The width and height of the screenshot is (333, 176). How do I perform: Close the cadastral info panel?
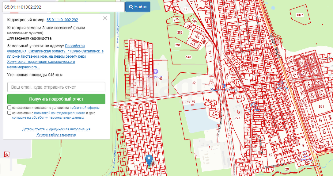coord(105,18)
